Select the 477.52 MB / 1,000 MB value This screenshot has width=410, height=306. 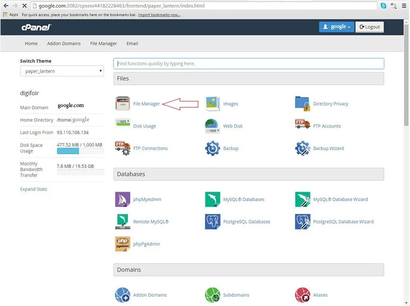[80, 145]
